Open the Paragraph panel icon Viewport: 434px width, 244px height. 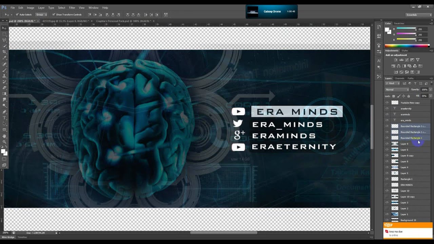click(x=379, y=67)
